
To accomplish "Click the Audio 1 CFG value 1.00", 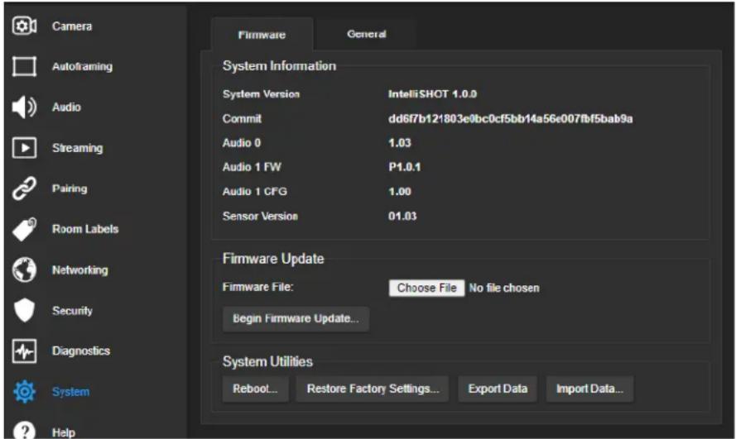I will click(399, 192).
